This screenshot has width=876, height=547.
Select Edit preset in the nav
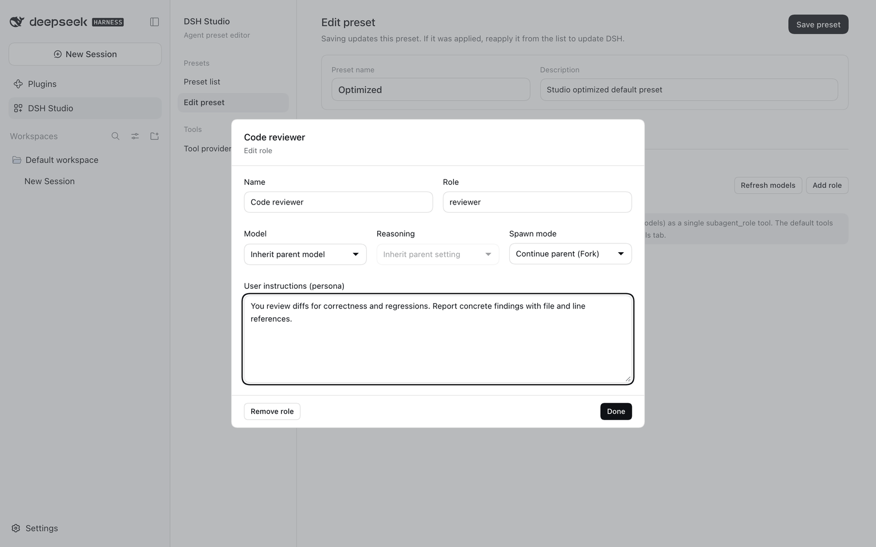point(233,102)
